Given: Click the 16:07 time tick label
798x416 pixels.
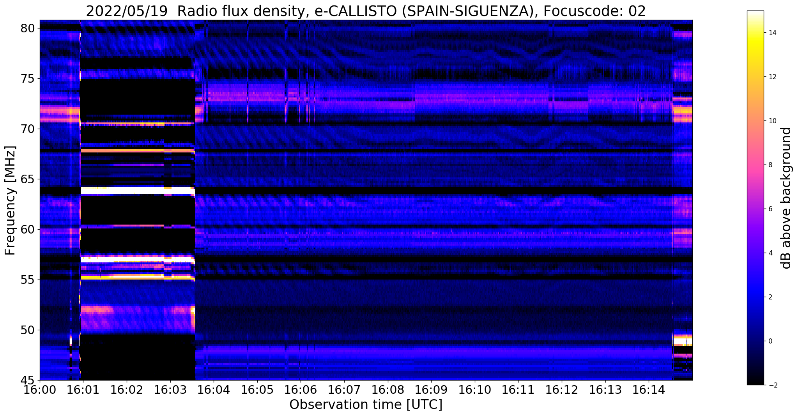Looking at the screenshot, I should (344, 389).
